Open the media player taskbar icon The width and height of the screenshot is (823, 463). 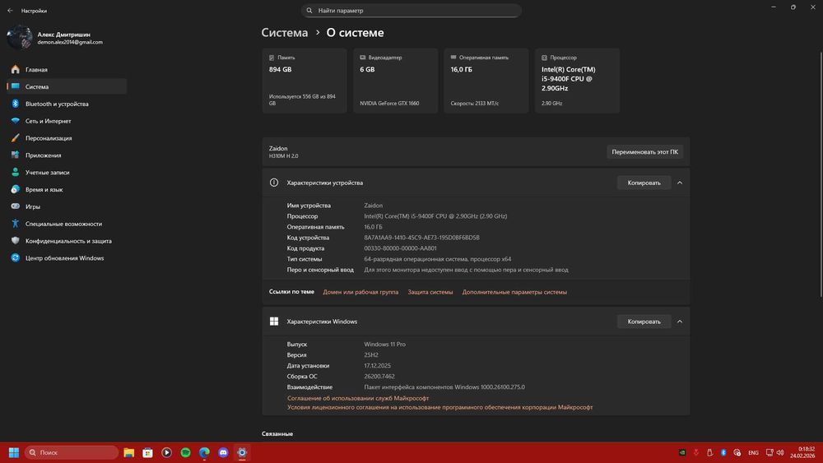166,452
